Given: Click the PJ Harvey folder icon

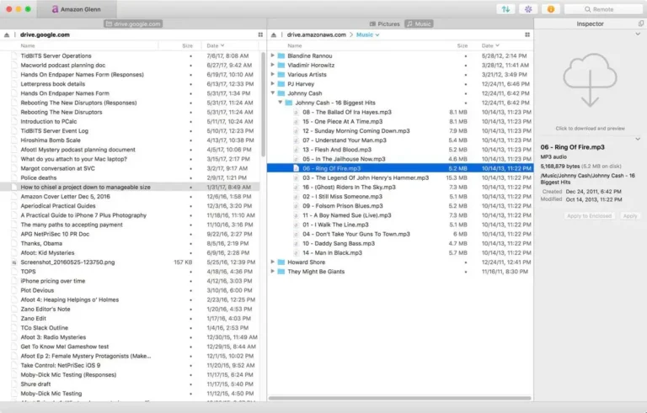Looking at the screenshot, I should coord(281,84).
